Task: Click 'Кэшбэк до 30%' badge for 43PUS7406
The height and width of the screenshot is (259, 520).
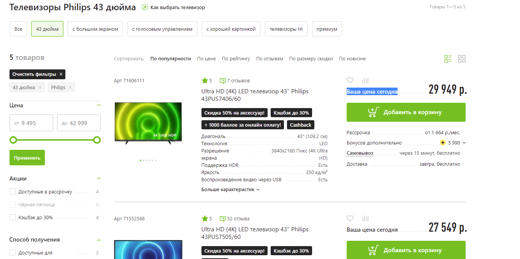Action: point(291,113)
